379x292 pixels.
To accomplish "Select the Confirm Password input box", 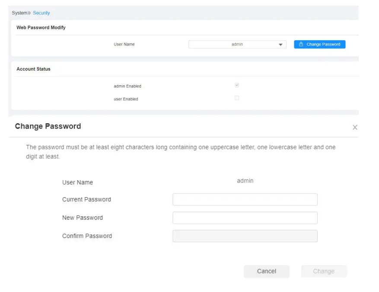I will point(245,236).
